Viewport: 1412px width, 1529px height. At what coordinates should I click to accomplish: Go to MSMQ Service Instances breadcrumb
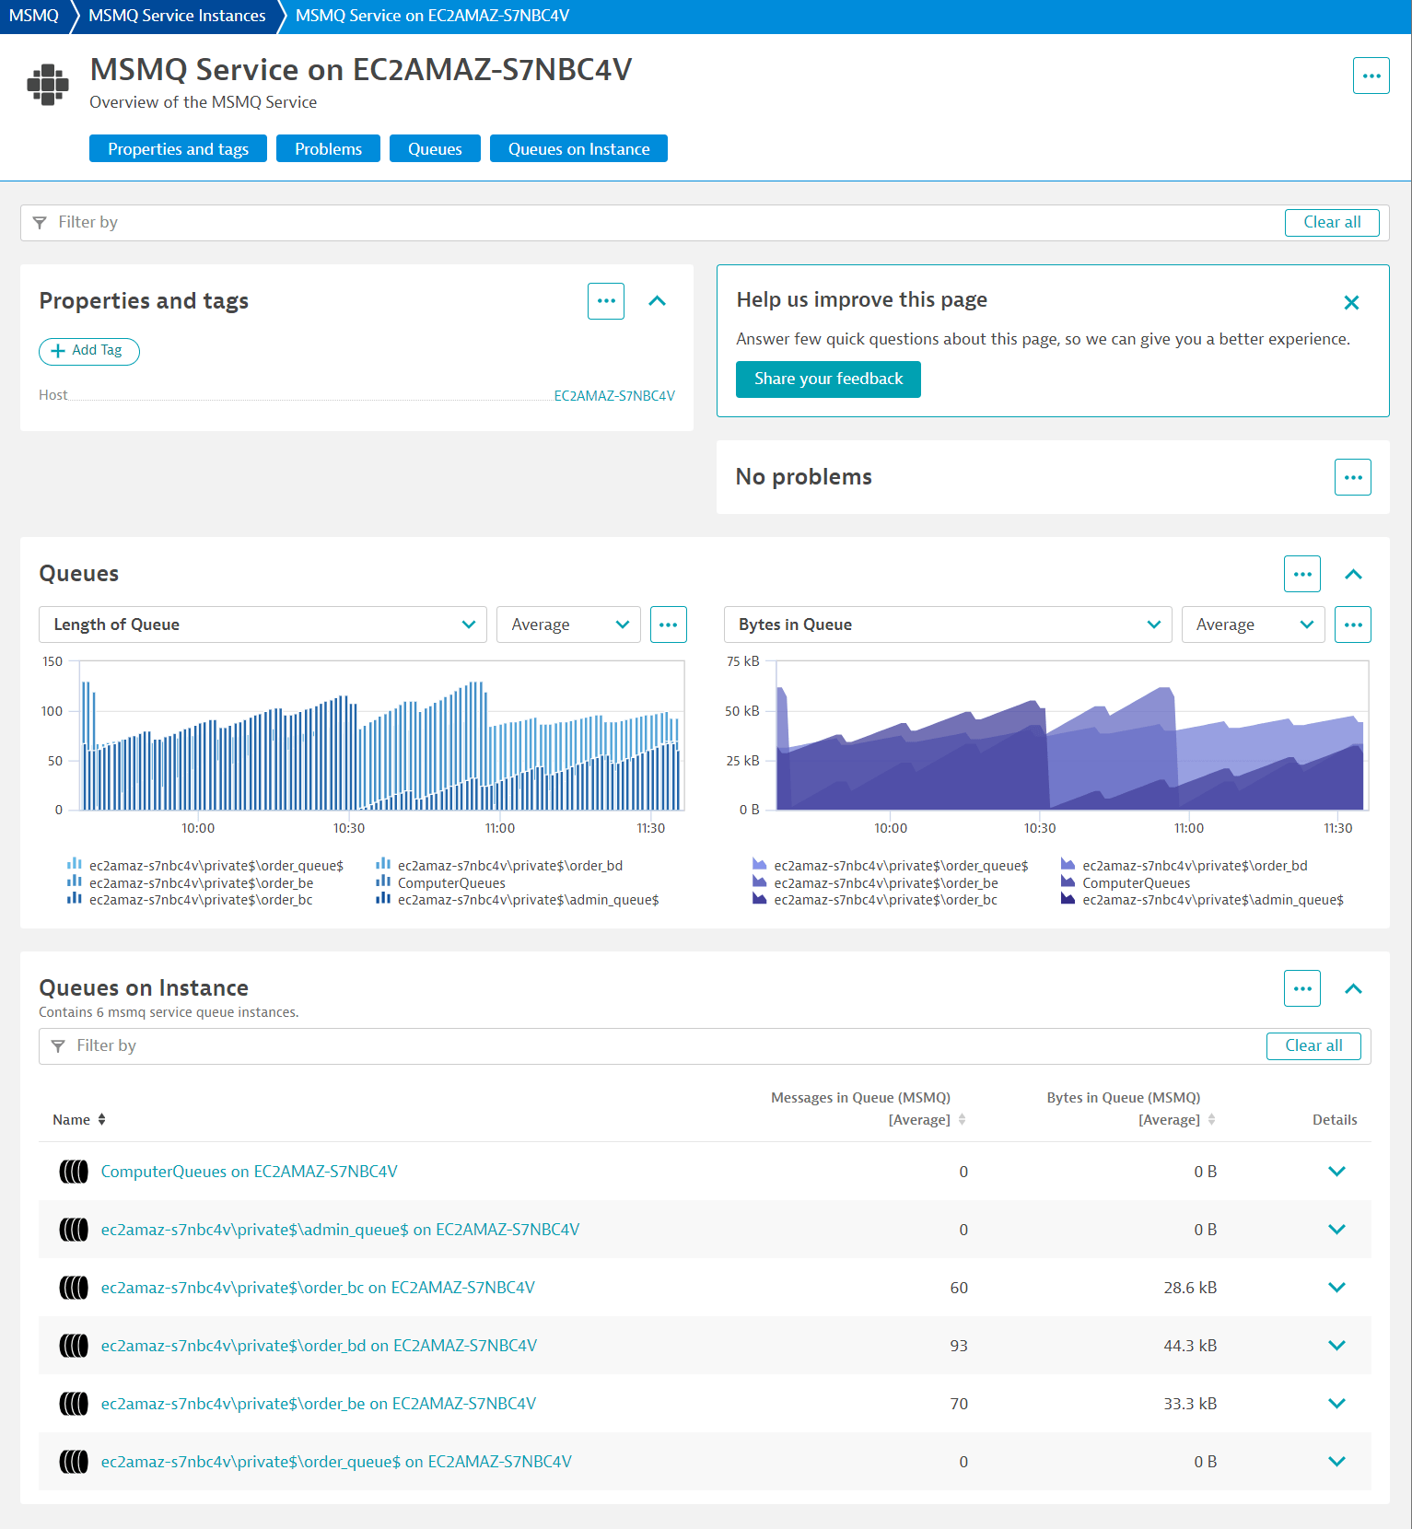click(177, 16)
